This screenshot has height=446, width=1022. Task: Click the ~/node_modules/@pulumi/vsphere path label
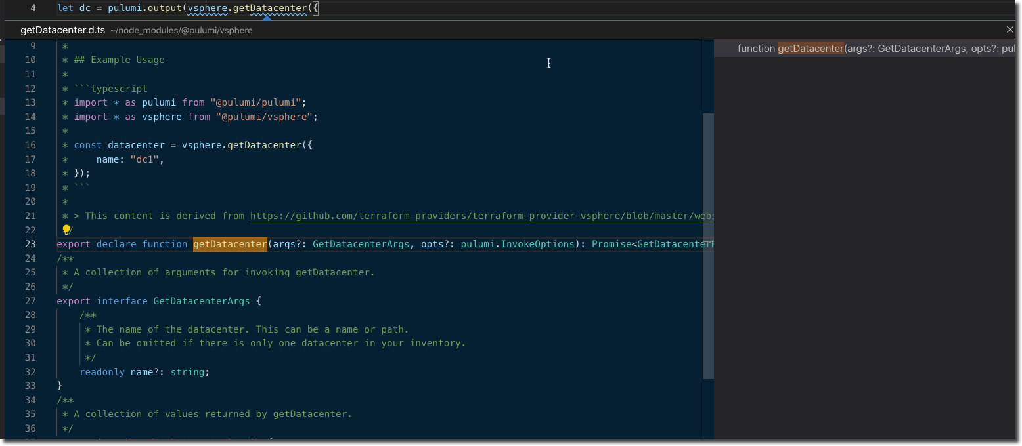click(x=181, y=30)
